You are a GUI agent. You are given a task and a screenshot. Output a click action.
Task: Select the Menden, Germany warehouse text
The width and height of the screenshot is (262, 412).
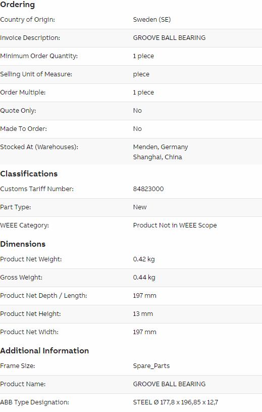coord(161,147)
